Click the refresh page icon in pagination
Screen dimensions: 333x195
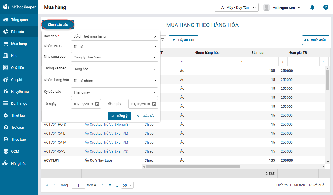coord(117,185)
